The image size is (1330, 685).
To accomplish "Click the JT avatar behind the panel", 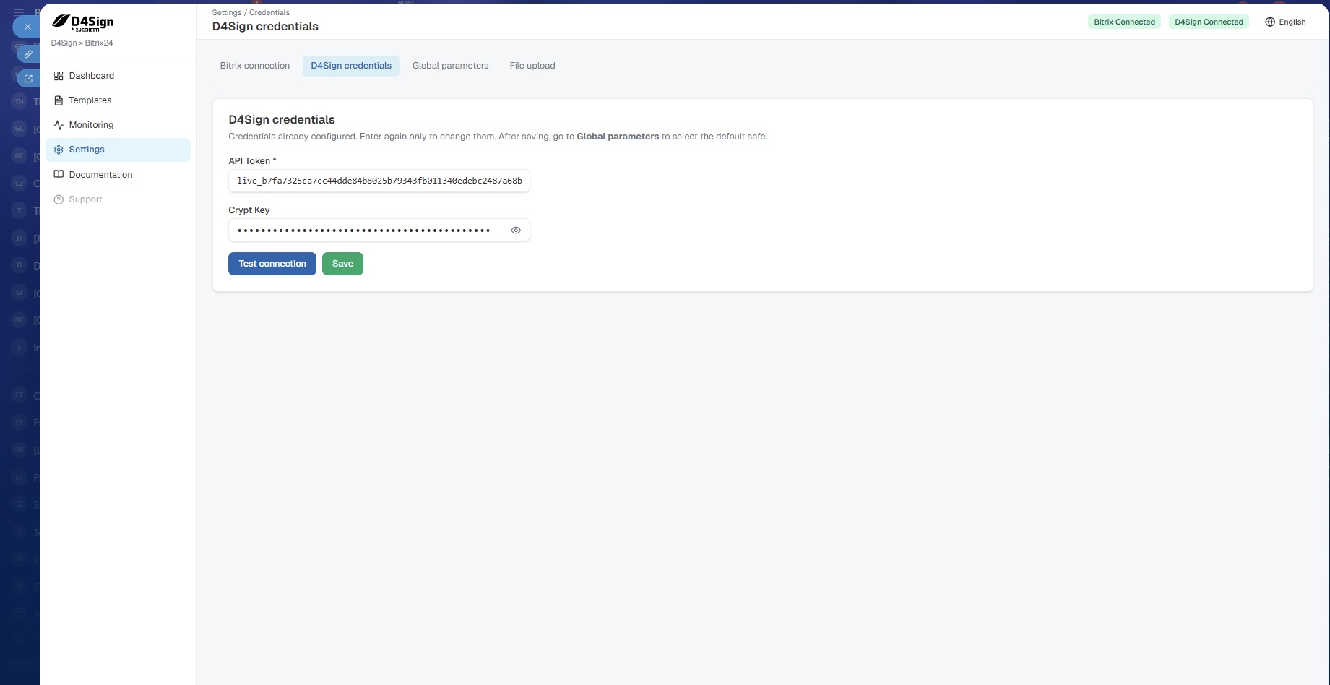I will point(20,238).
